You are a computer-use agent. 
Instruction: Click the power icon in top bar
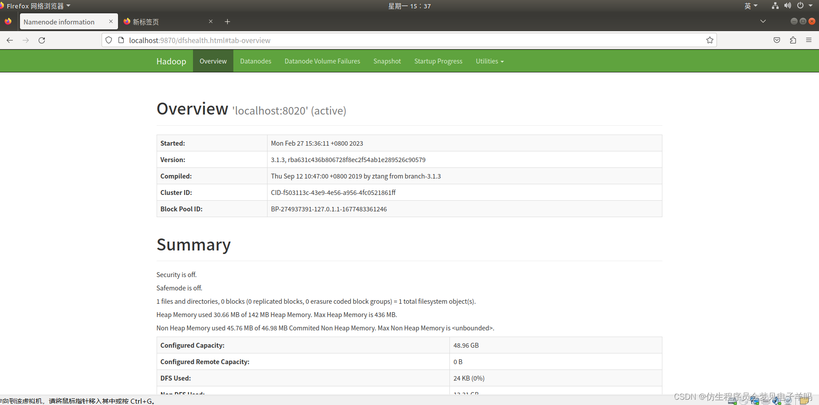tap(800, 6)
